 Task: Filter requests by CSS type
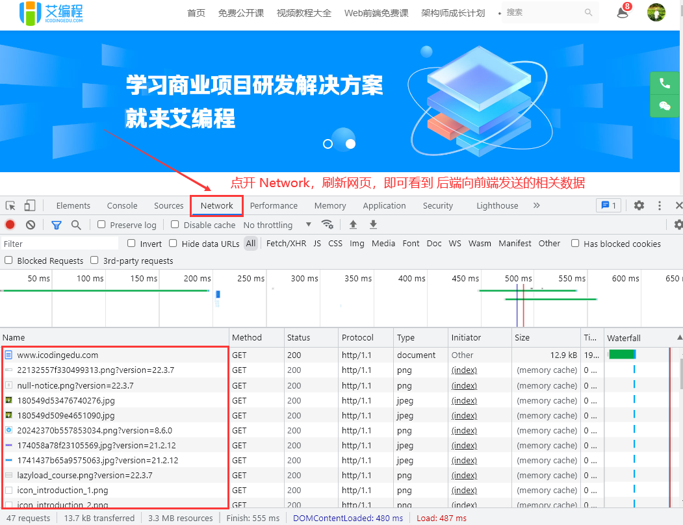pos(335,244)
